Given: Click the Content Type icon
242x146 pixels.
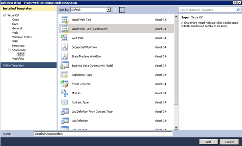Looking at the screenshot, I should pyautogui.click(x=65, y=102).
